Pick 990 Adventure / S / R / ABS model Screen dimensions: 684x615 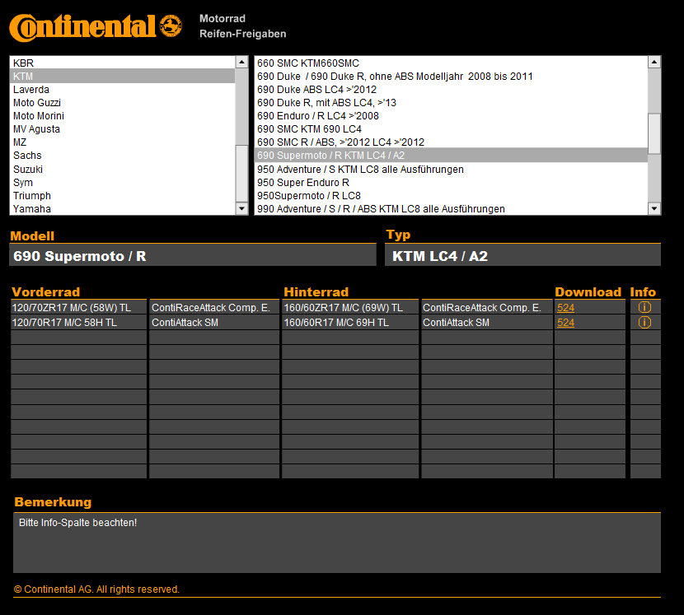451,209
